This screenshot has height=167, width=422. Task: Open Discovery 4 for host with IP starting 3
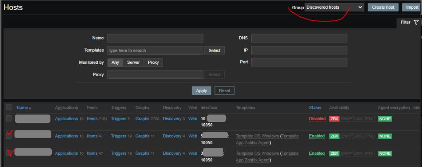172,153
